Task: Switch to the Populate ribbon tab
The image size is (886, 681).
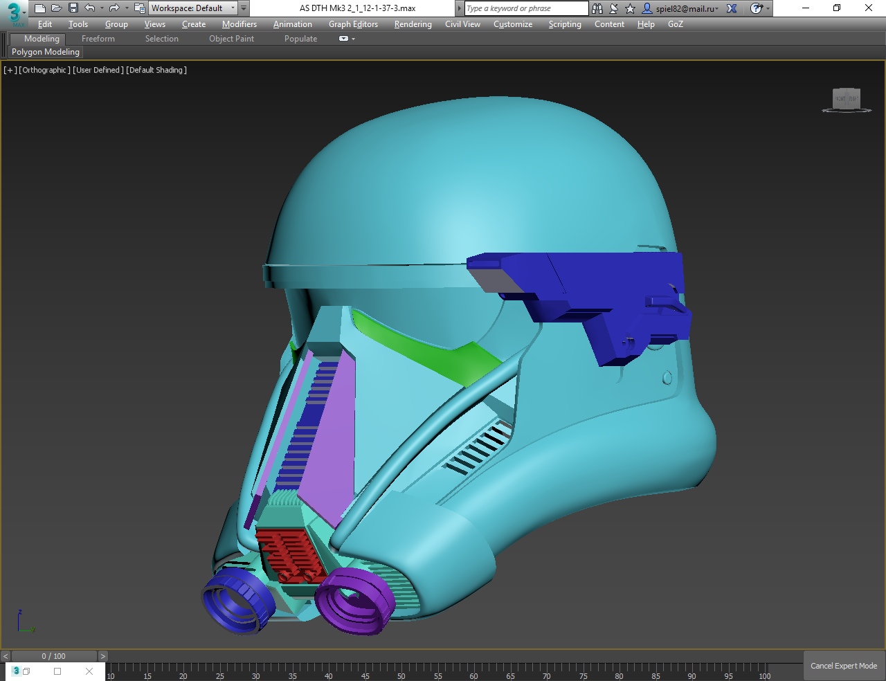Action: coord(300,39)
